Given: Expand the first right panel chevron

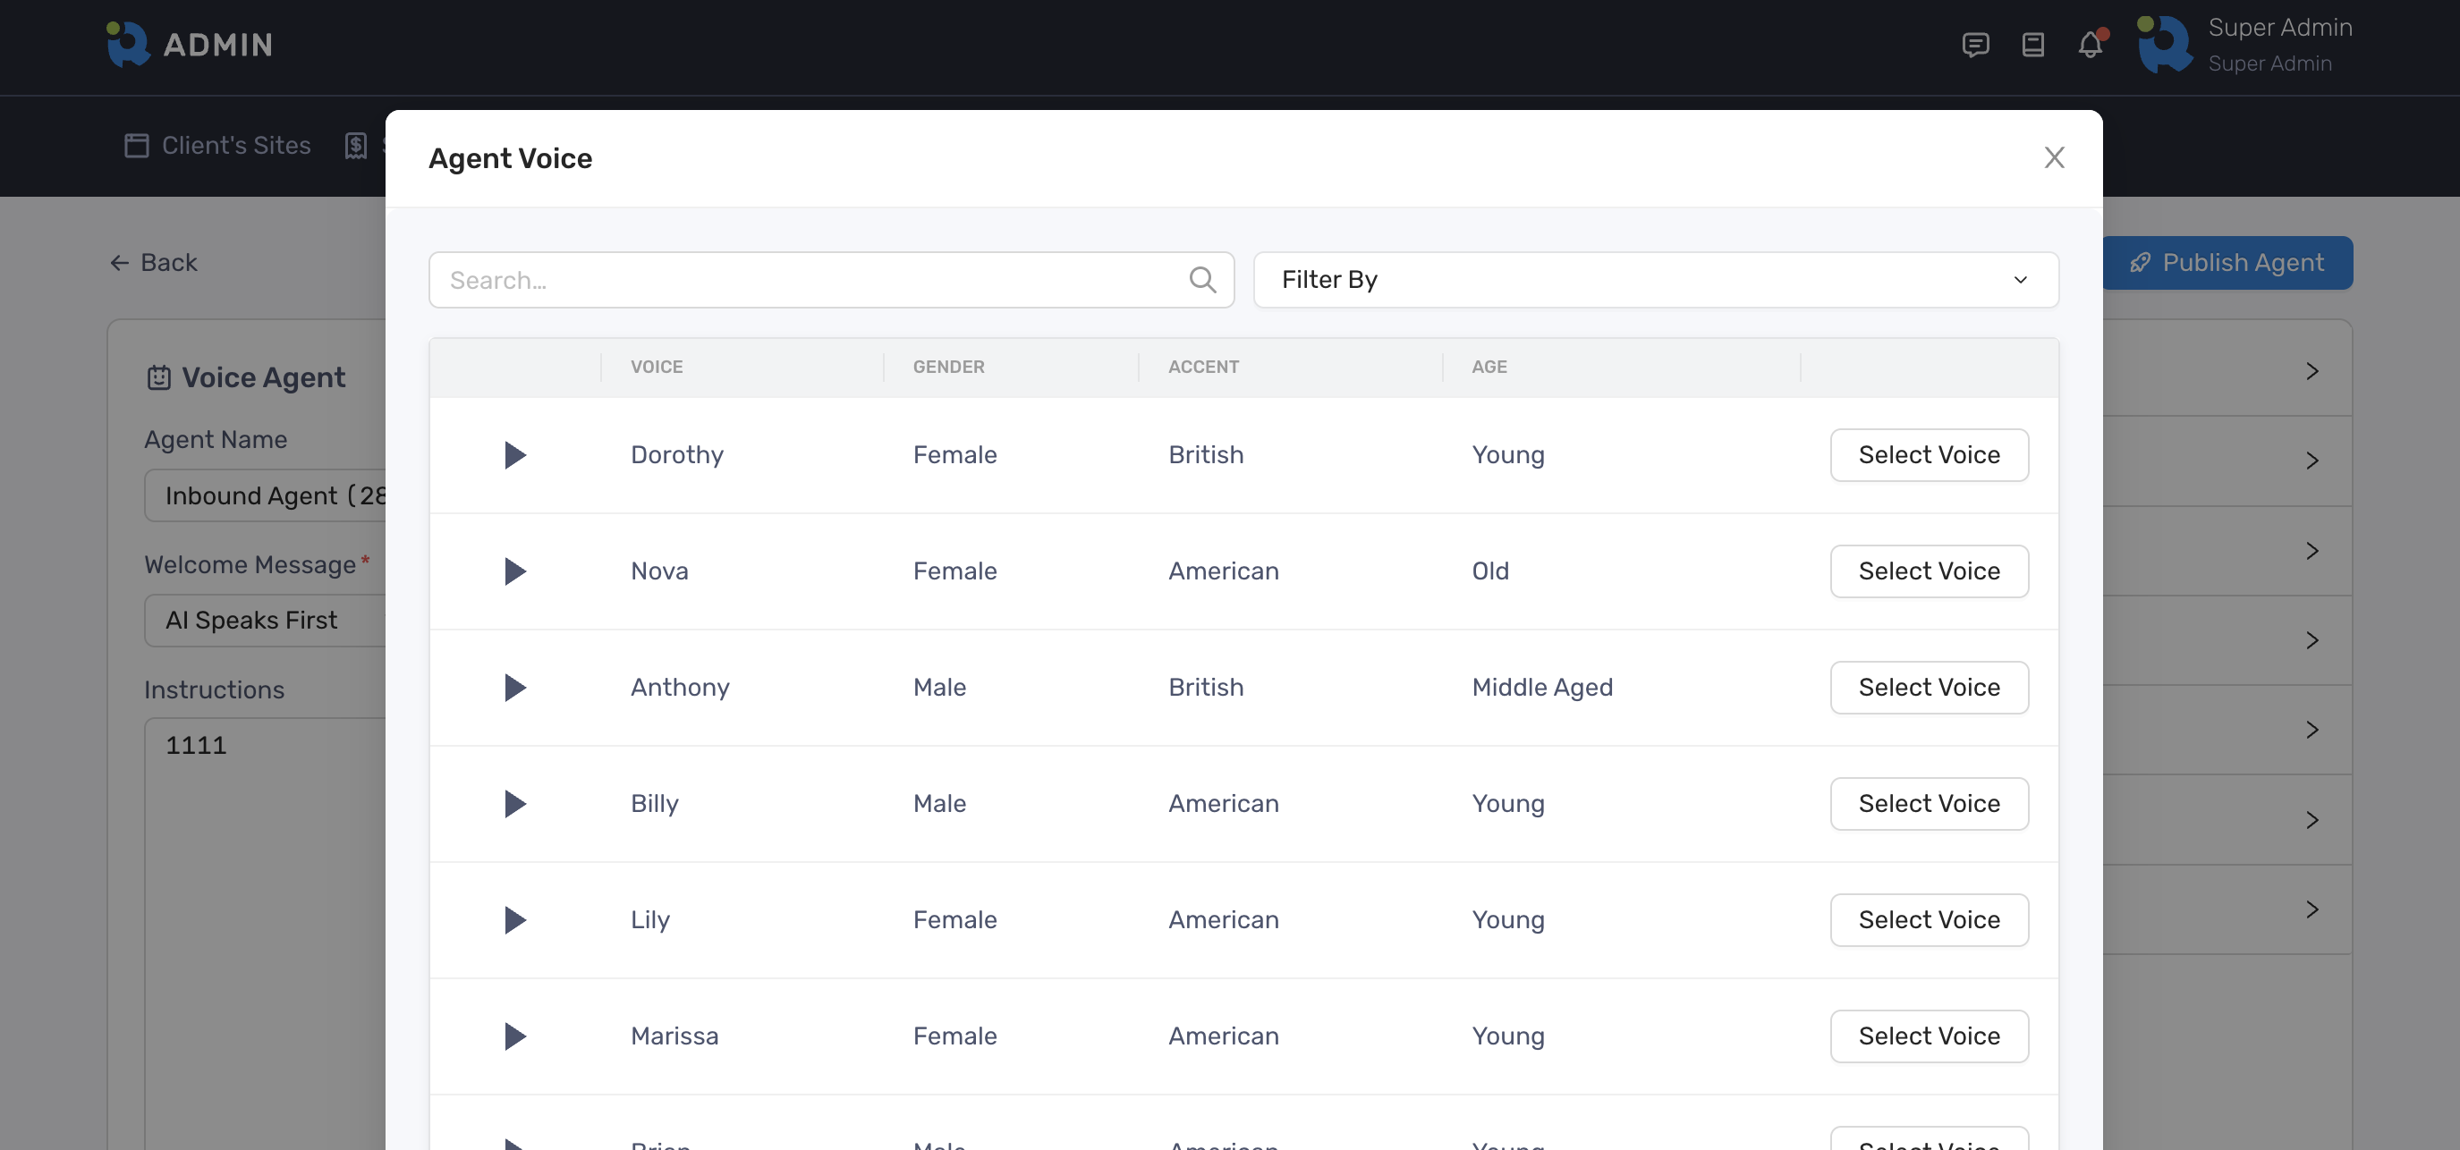Looking at the screenshot, I should [x=2312, y=371].
